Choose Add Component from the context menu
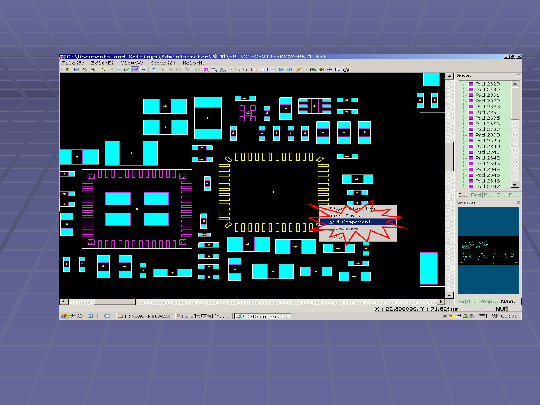 point(354,222)
